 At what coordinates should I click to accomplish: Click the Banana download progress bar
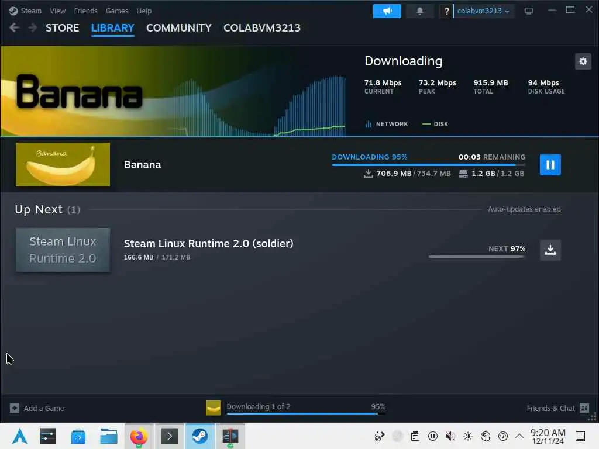click(429, 165)
